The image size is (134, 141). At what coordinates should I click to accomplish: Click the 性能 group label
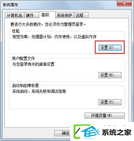16,31
